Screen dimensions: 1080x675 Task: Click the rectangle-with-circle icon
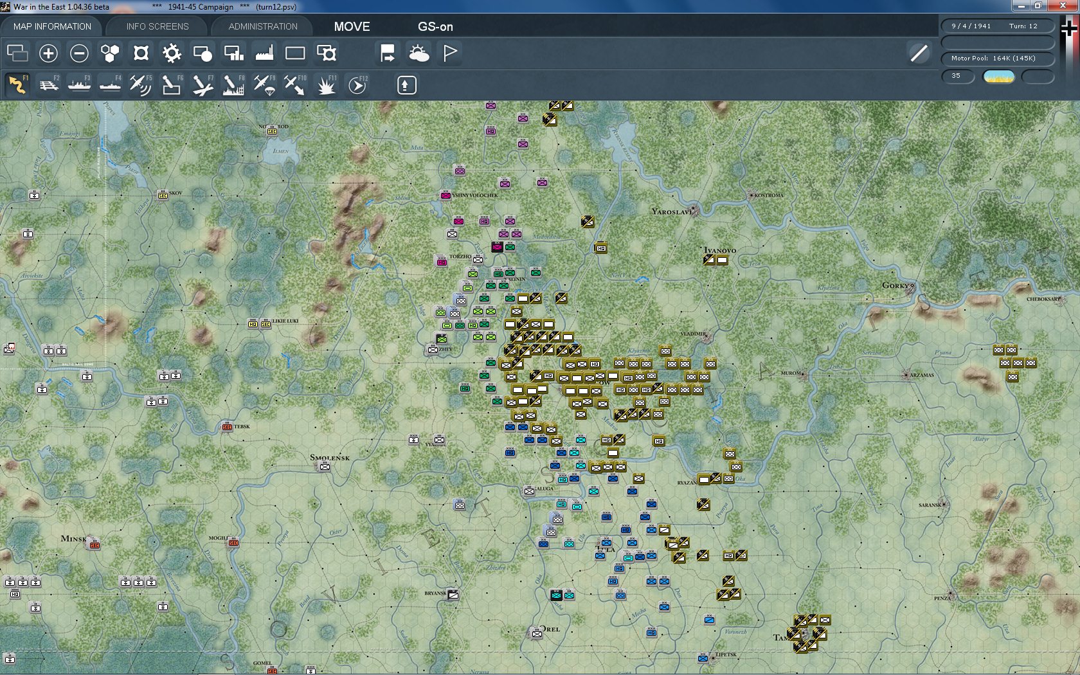203,53
